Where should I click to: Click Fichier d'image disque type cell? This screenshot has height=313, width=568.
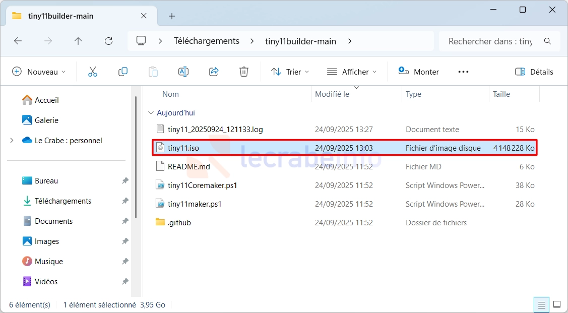[443, 148]
